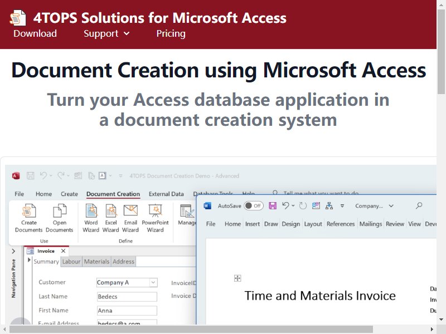Screen dimensions: 446x334
Task: Open the File tab in Access
Action: pos(19,194)
